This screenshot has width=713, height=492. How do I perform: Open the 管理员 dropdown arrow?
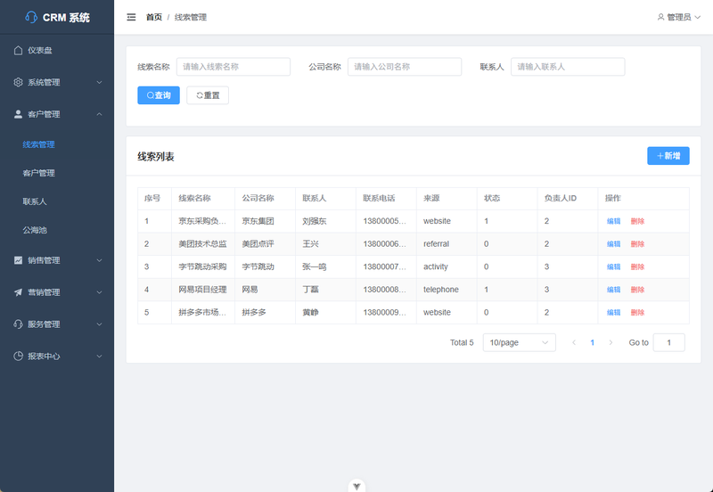click(698, 17)
